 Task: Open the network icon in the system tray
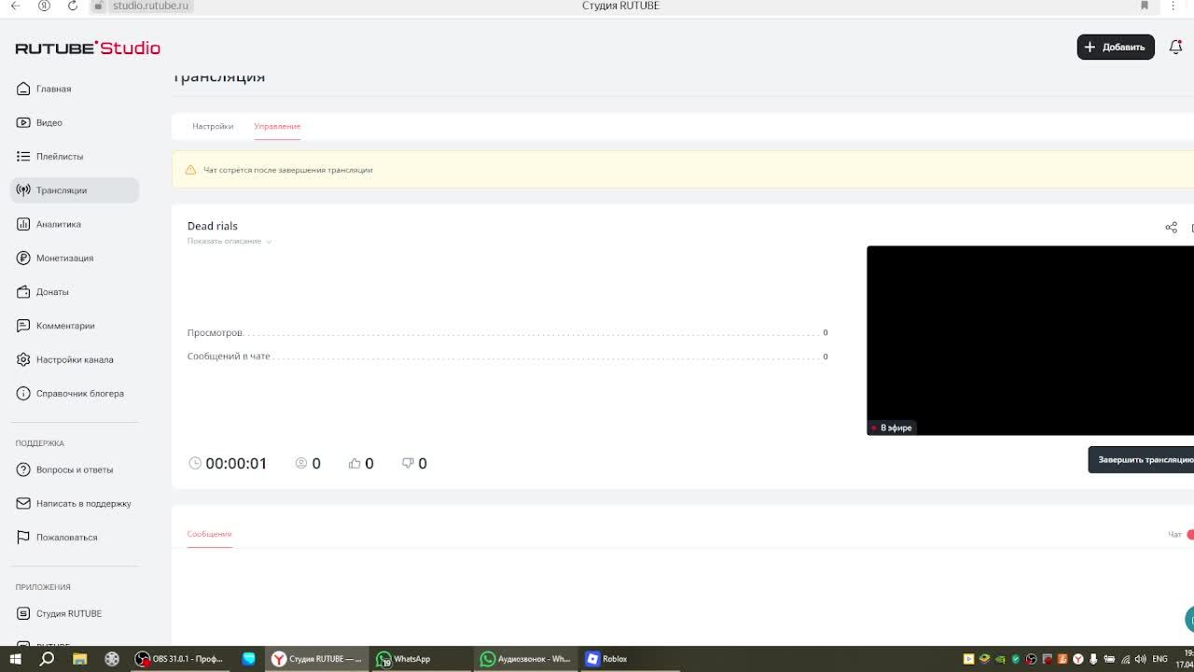1125,659
